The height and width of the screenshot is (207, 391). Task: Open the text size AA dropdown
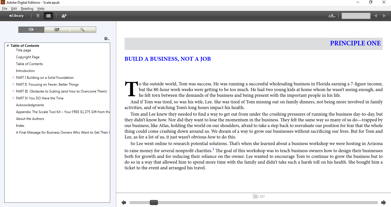332,16
